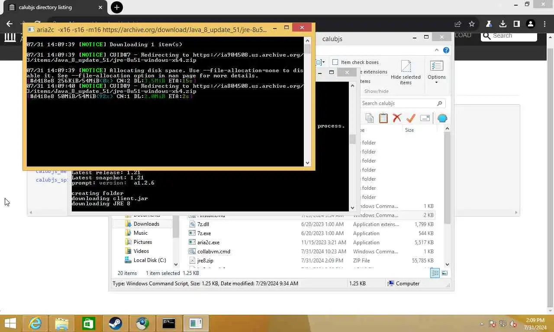Select Videos in navigation pane
554x332 pixels.
click(141, 251)
